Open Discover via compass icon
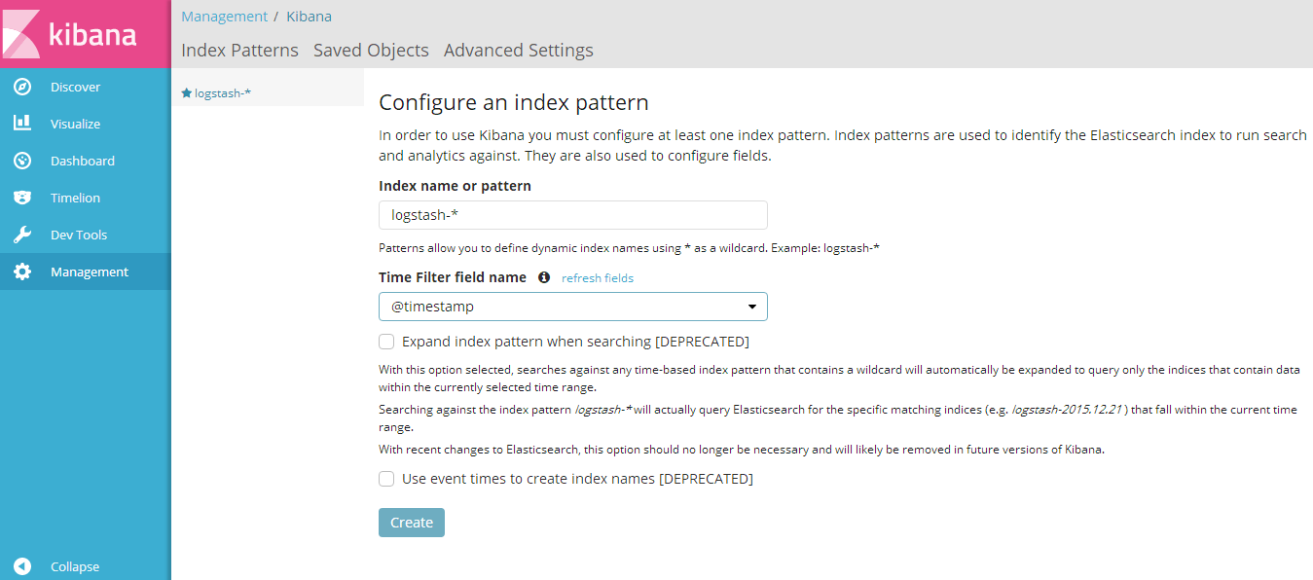1313x580 pixels. pyautogui.click(x=22, y=87)
